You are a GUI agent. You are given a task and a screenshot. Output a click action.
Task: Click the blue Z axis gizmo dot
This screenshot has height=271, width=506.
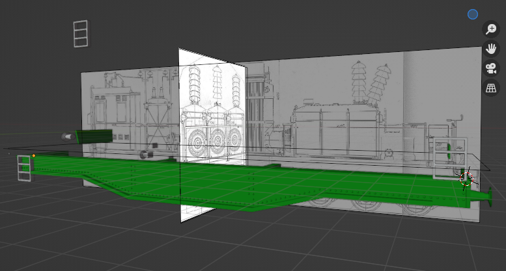(x=473, y=14)
